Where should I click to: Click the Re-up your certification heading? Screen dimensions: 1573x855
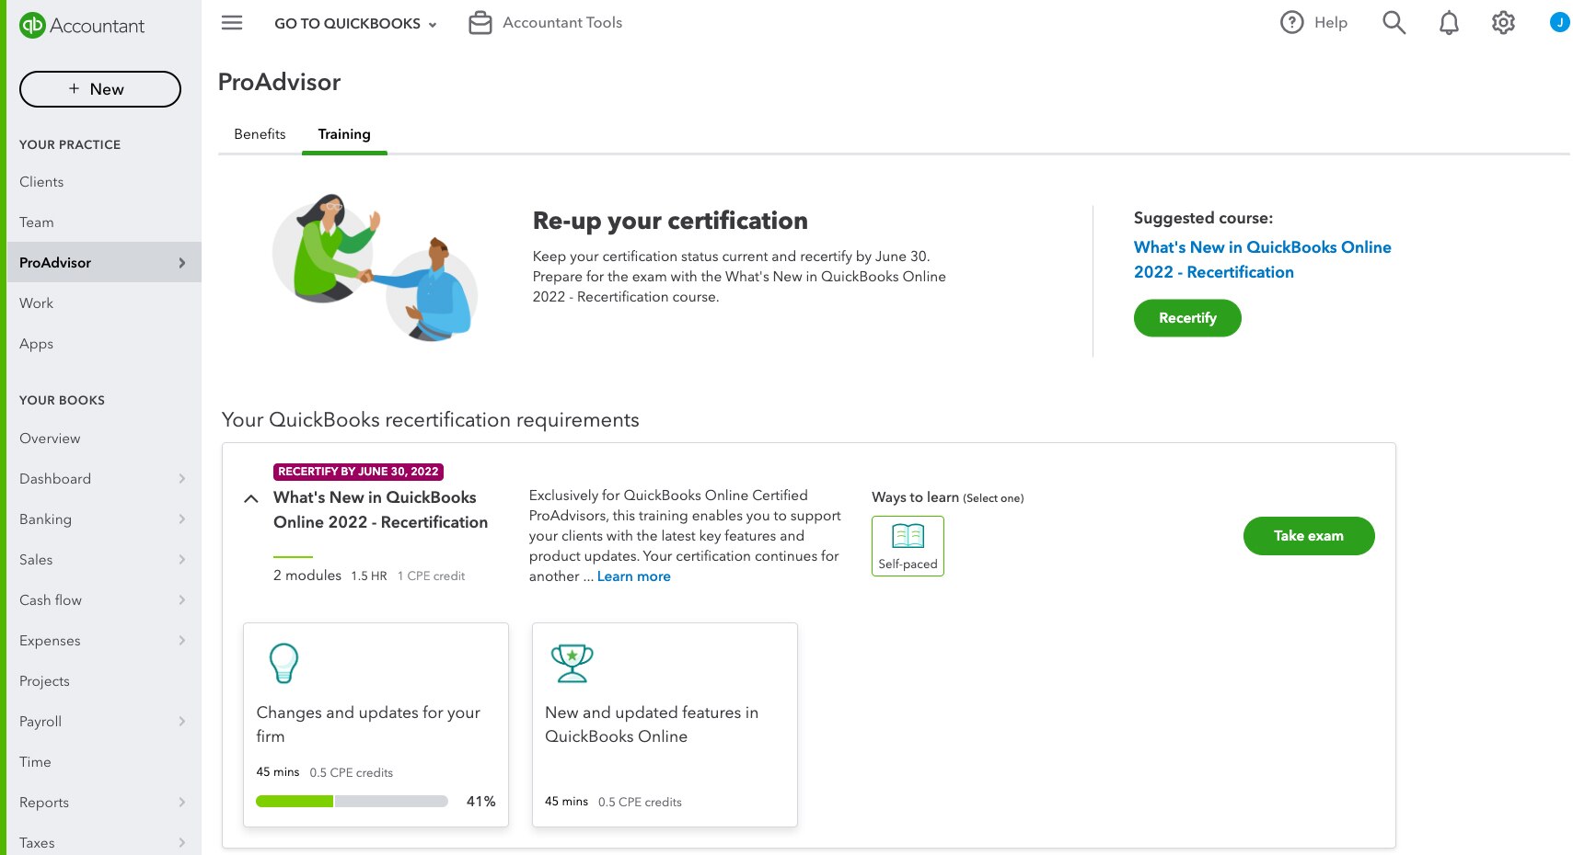tap(670, 221)
